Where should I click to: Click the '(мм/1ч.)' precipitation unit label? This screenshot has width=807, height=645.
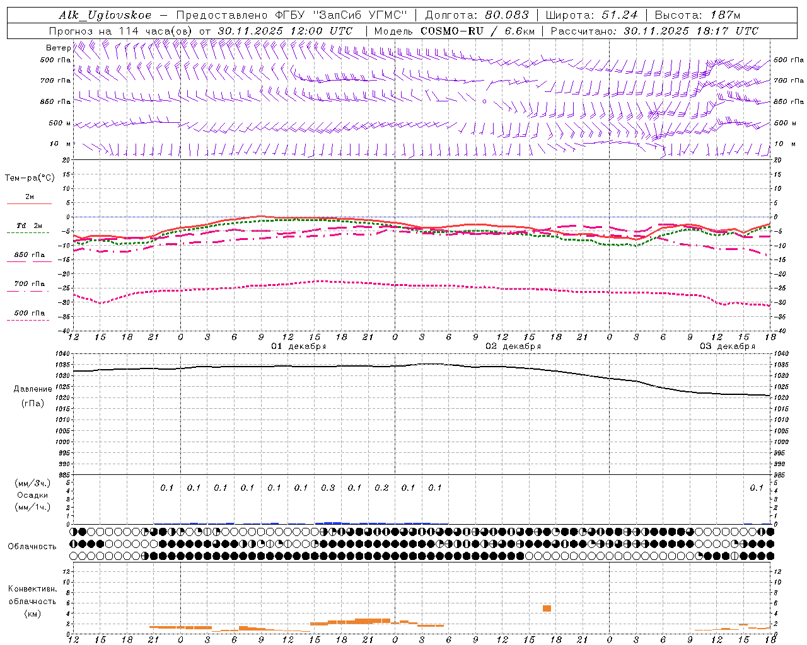tap(33, 507)
